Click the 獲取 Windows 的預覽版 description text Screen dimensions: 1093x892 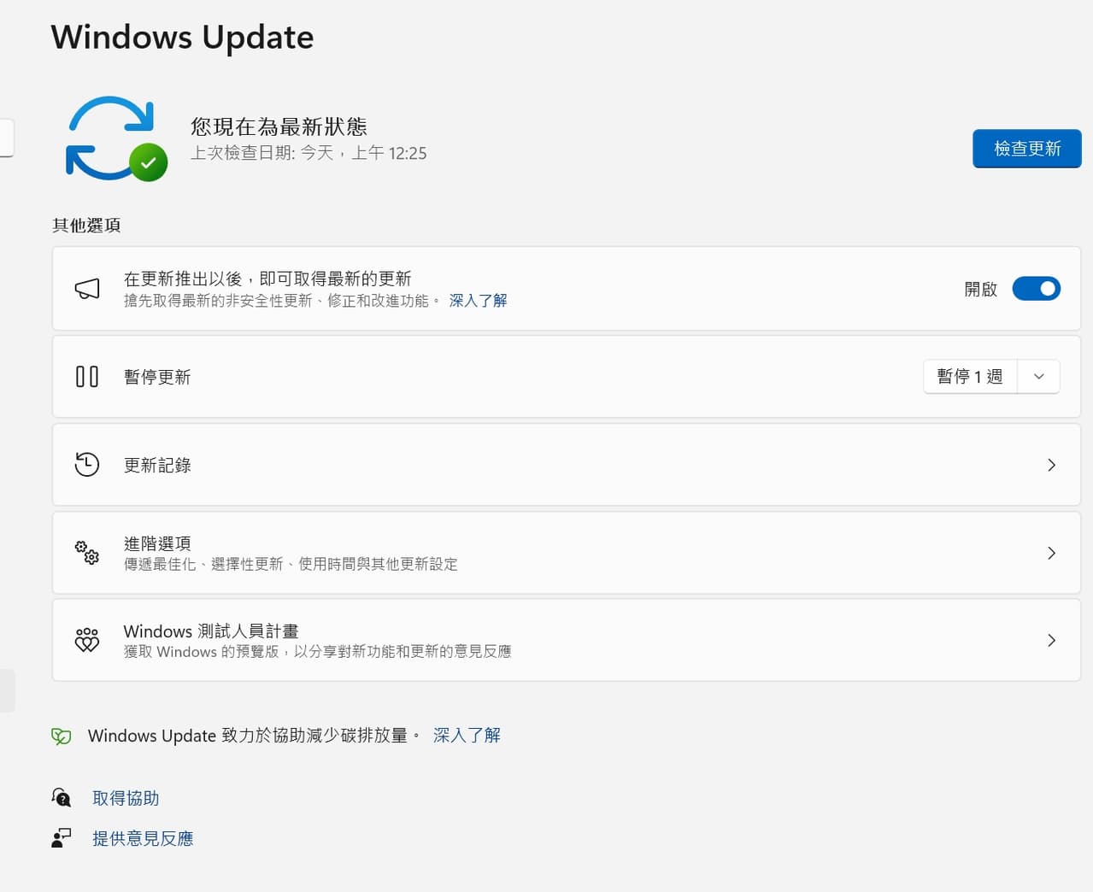(x=318, y=651)
